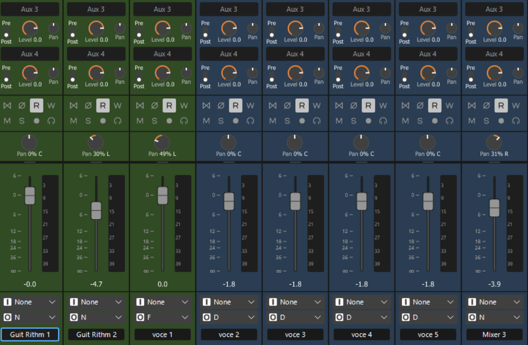The height and width of the screenshot is (345, 528).
Task: Enable write automation on voce 5 track
Action: click(449, 105)
